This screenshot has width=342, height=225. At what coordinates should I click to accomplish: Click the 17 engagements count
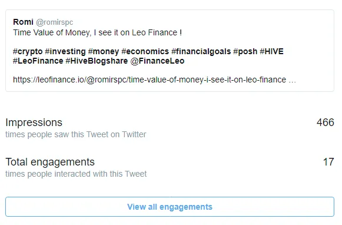tap(328, 162)
